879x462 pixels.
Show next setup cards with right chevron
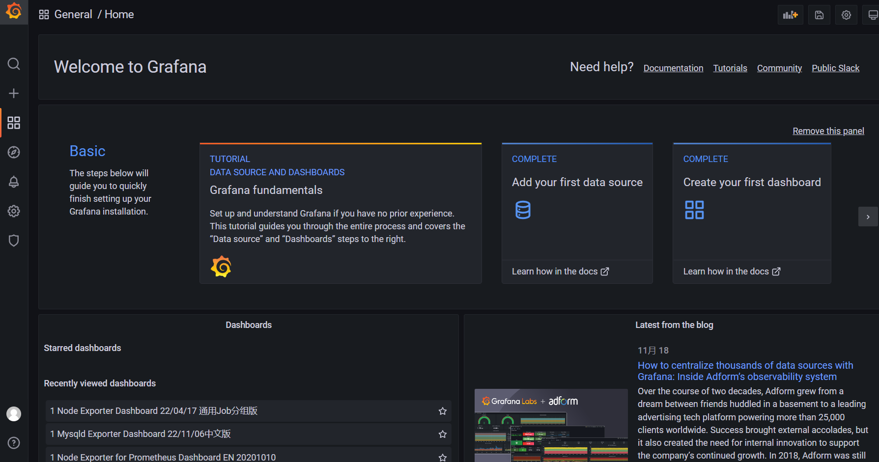tap(868, 217)
